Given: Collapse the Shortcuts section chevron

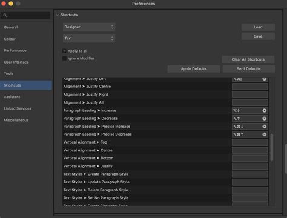Looking at the screenshot, I should click(58, 15).
